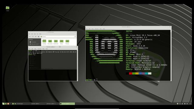194x109 pixels.
Task: Open the Terminal menu in the large neofetch terminal
Action: tap(96, 29)
